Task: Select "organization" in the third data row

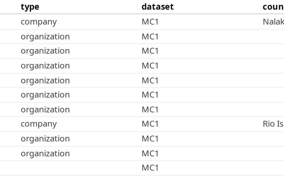Action: (x=45, y=51)
